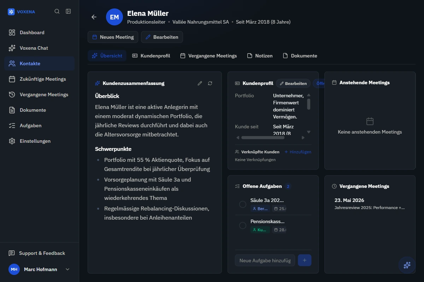Viewport: 424px width, 282px height.
Task: Open Vergangene Meetings in the sidebar
Action: (40, 94)
